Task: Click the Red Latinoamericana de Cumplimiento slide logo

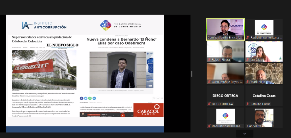Action: (x=120, y=25)
